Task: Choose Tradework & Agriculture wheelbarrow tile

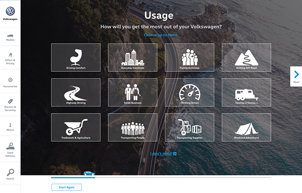Action: tap(75, 127)
